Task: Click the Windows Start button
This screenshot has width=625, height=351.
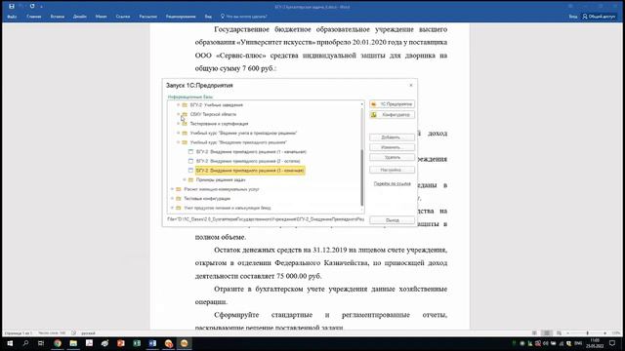Action: click(x=10, y=343)
